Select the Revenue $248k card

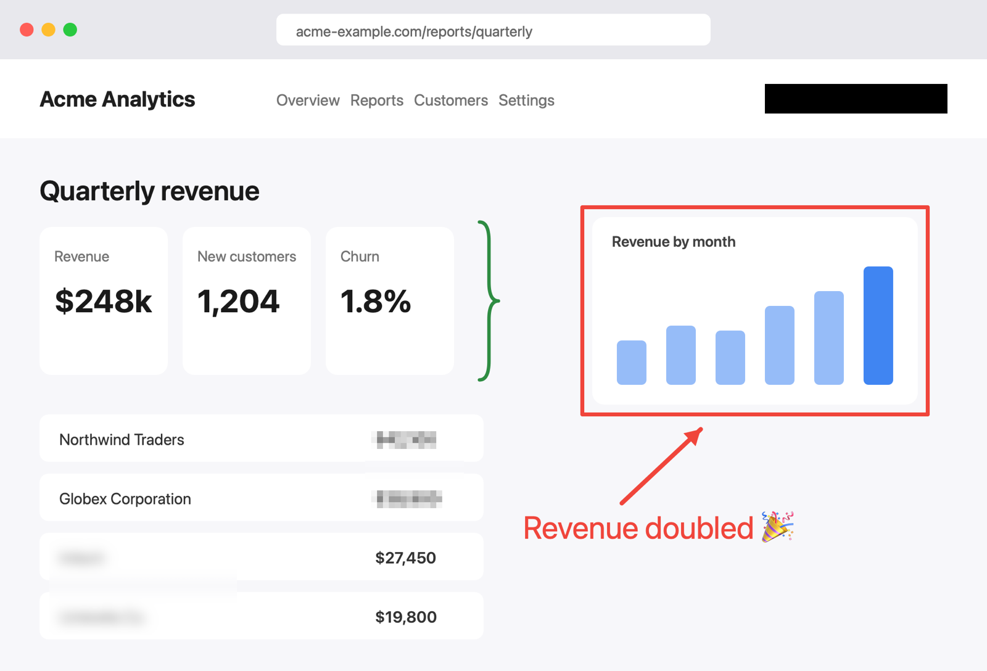(x=104, y=301)
